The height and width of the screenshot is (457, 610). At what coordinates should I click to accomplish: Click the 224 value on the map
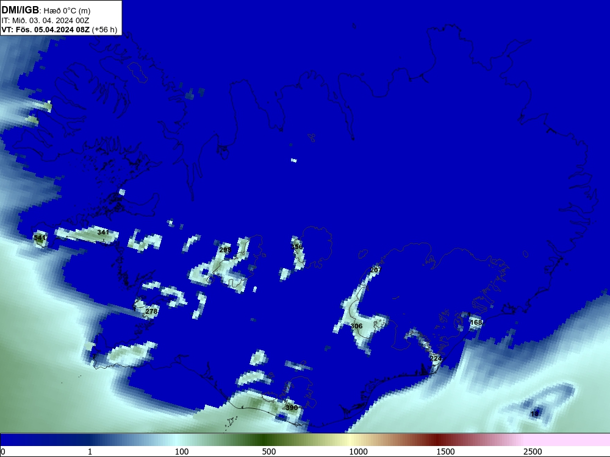click(x=436, y=358)
